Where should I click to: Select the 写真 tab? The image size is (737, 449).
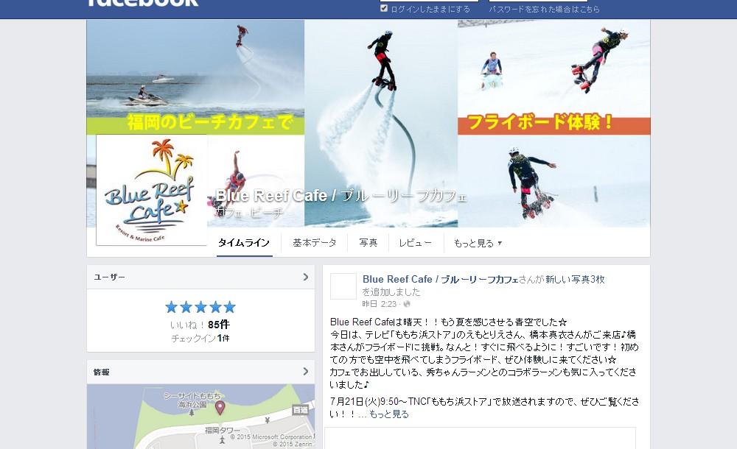[x=368, y=243]
